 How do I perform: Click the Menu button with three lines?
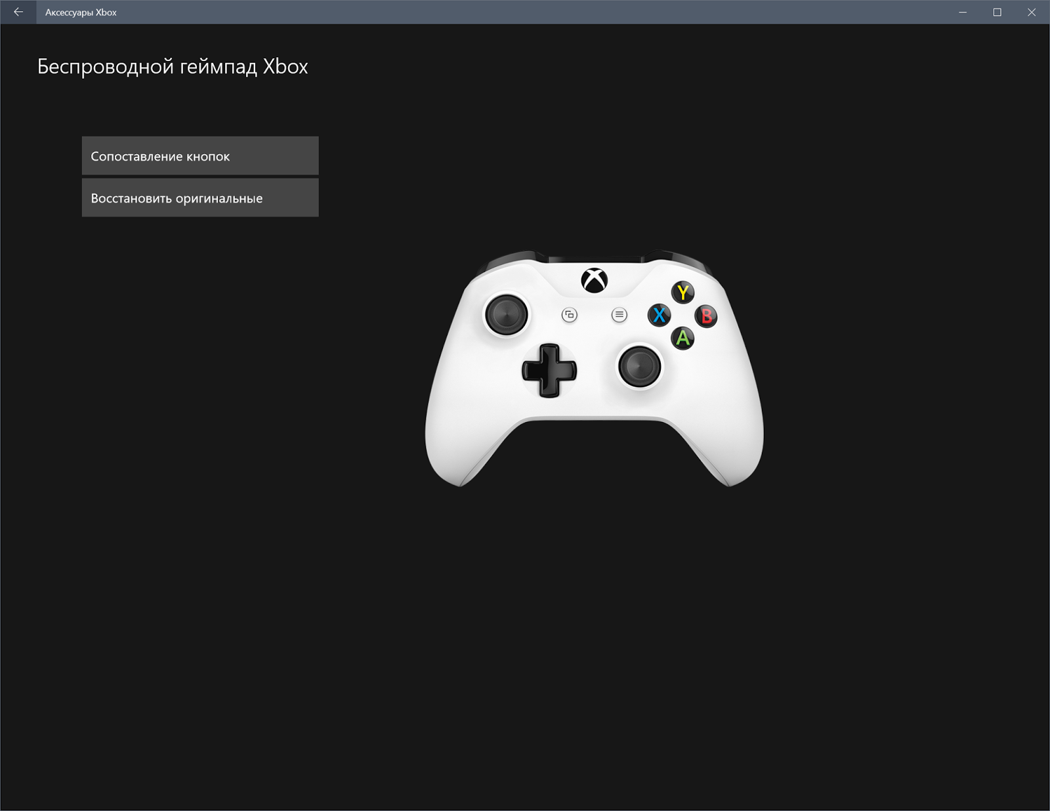click(619, 315)
